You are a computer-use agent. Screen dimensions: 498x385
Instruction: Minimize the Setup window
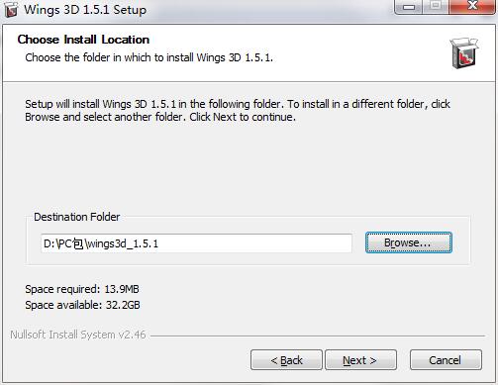(x=408, y=6)
